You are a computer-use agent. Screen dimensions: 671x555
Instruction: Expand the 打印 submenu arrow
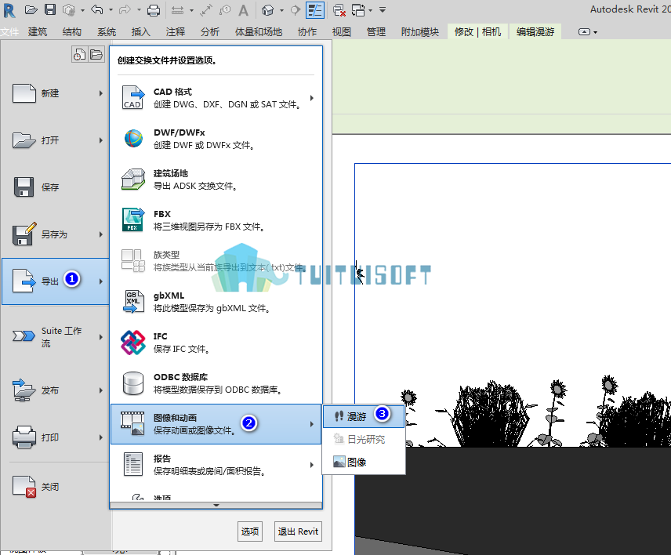coord(101,437)
